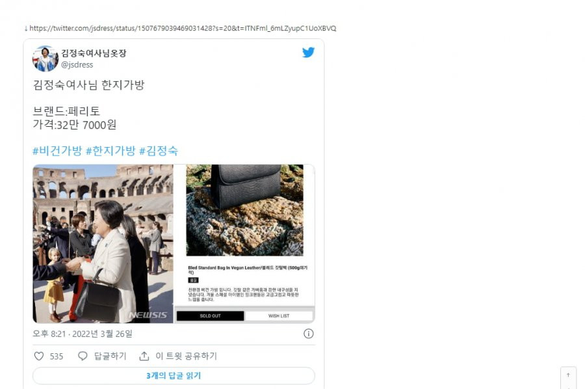Click the 535 likes count
The height and width of the screenshot is (389, 585).
coord(57,356)
